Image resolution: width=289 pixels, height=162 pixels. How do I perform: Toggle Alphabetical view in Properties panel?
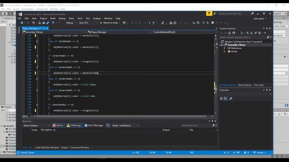coord(226,99)
